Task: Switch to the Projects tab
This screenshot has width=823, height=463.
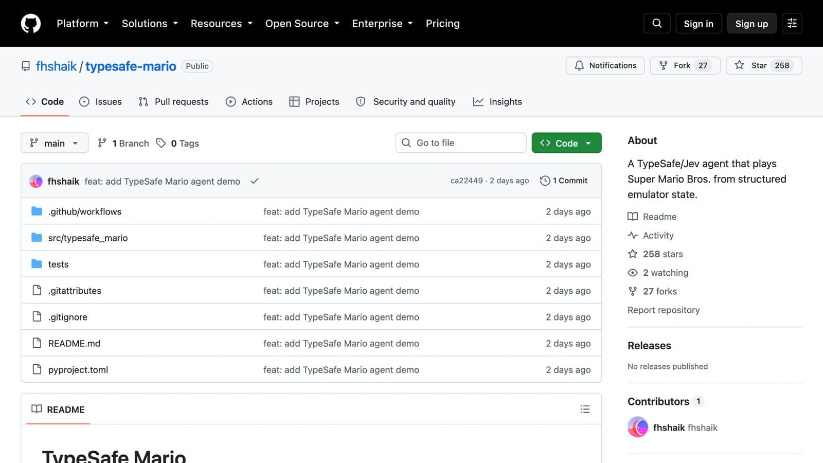Action: (x=314, y=102)
